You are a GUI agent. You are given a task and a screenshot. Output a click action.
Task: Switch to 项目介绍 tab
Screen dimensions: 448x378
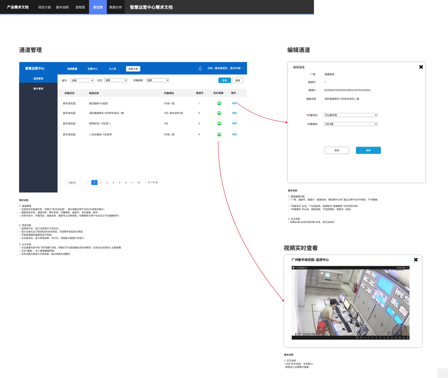45,7
